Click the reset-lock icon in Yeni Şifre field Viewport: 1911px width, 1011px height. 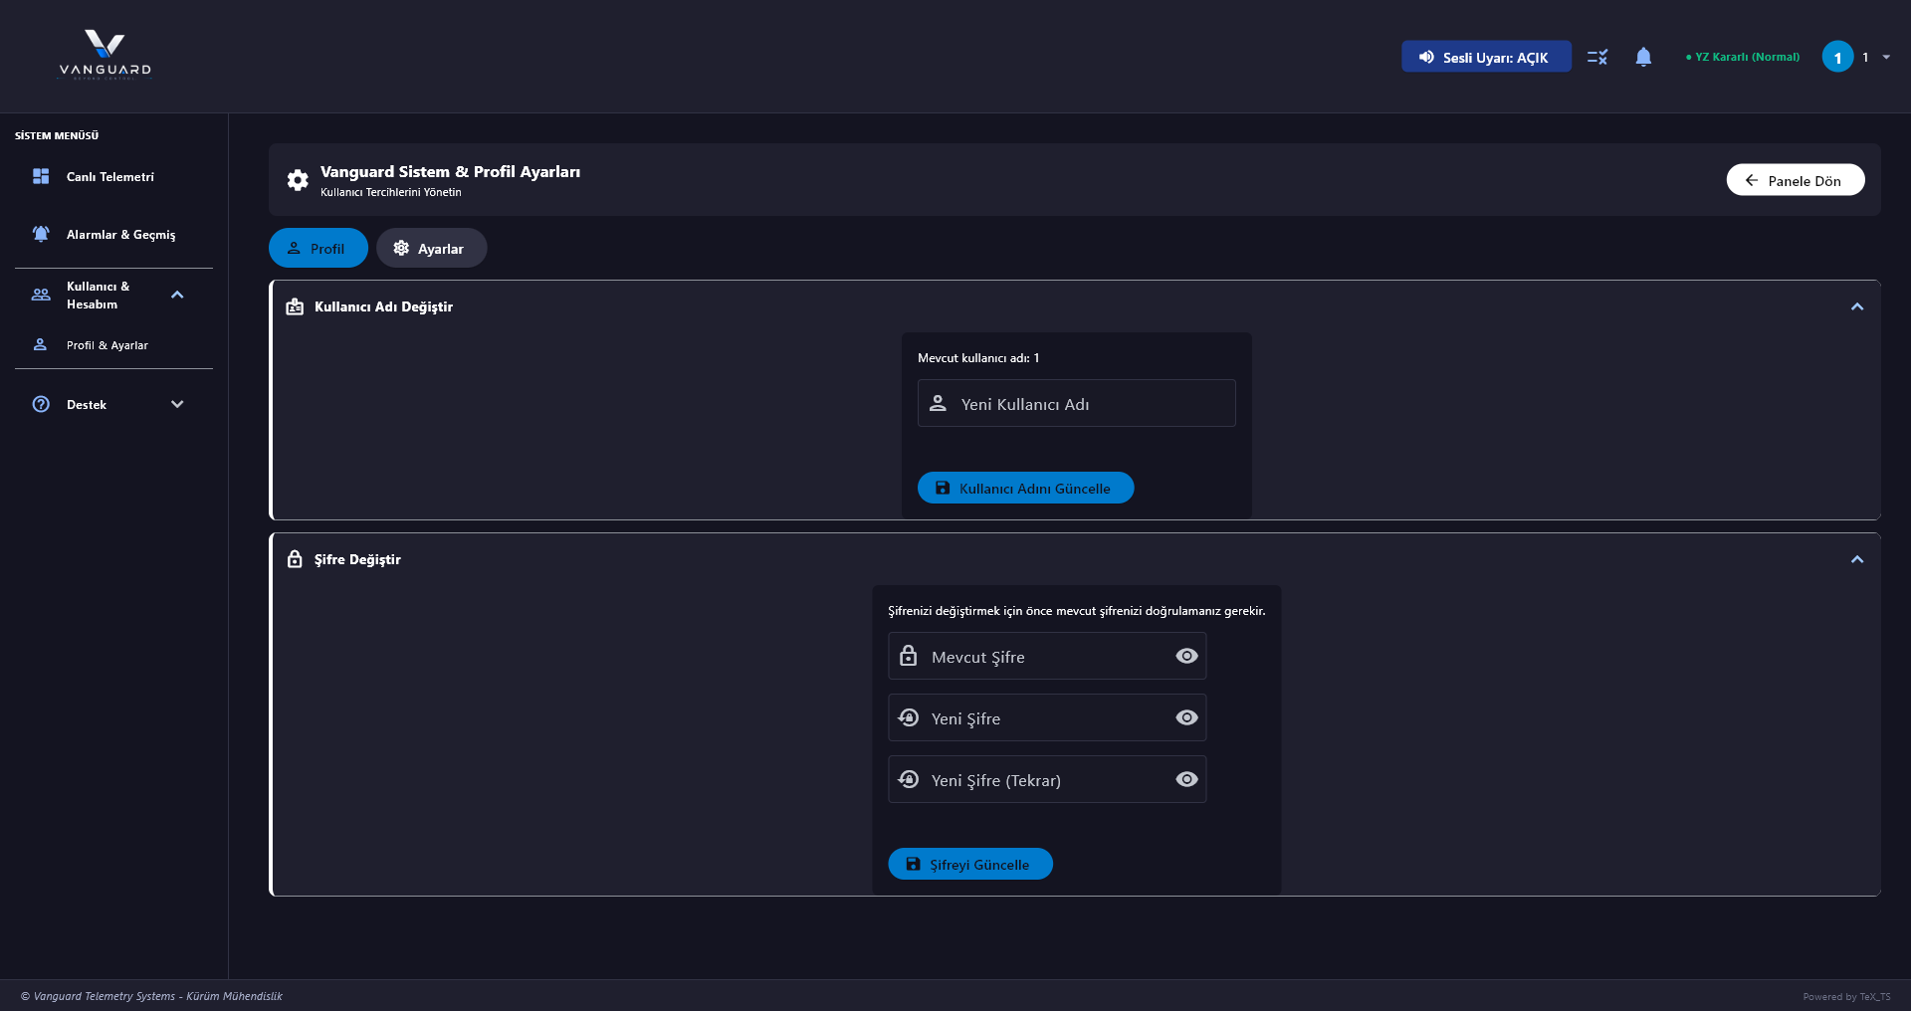tap(908, 717)
